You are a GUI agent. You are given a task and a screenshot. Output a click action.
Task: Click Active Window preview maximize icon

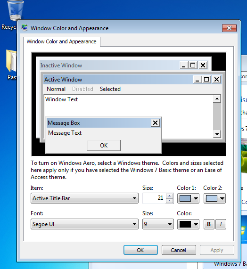(206, 80)
